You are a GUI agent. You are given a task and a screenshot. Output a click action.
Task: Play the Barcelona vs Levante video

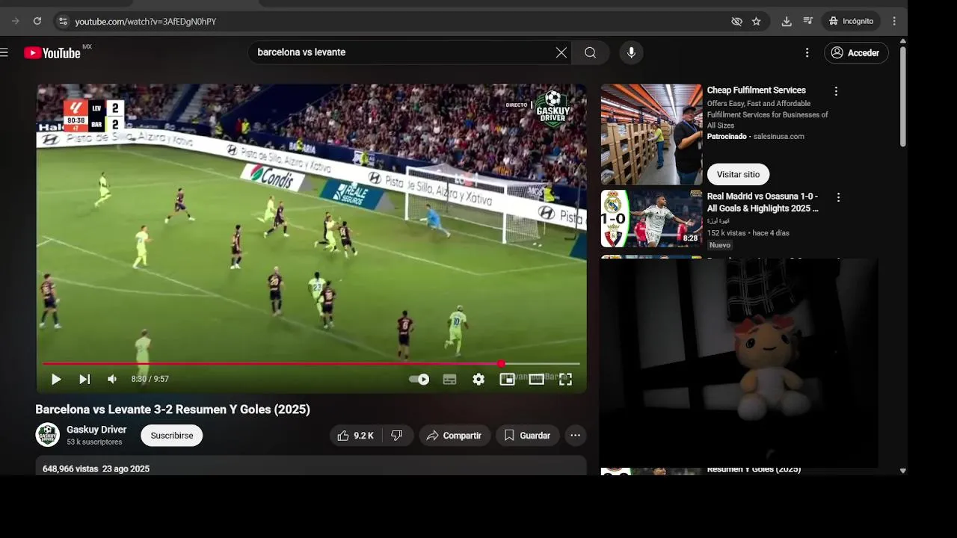(x=56, y=380)
